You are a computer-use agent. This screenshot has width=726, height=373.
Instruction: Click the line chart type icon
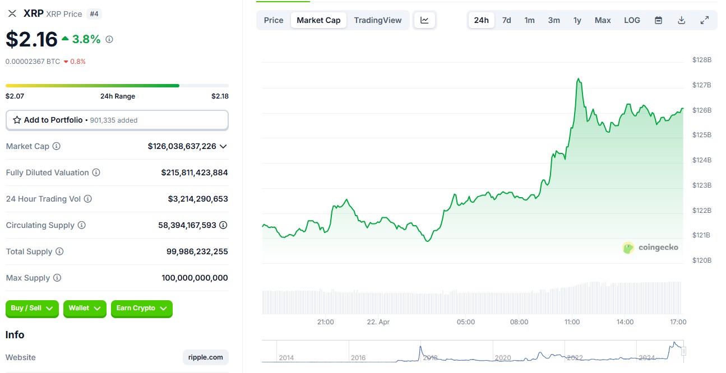tap(424, 20)
